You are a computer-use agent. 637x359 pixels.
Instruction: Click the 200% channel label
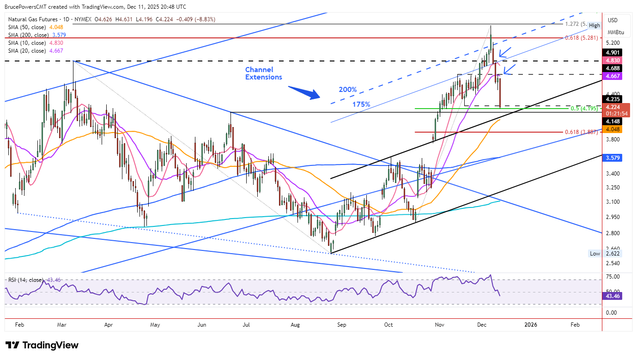348,89
